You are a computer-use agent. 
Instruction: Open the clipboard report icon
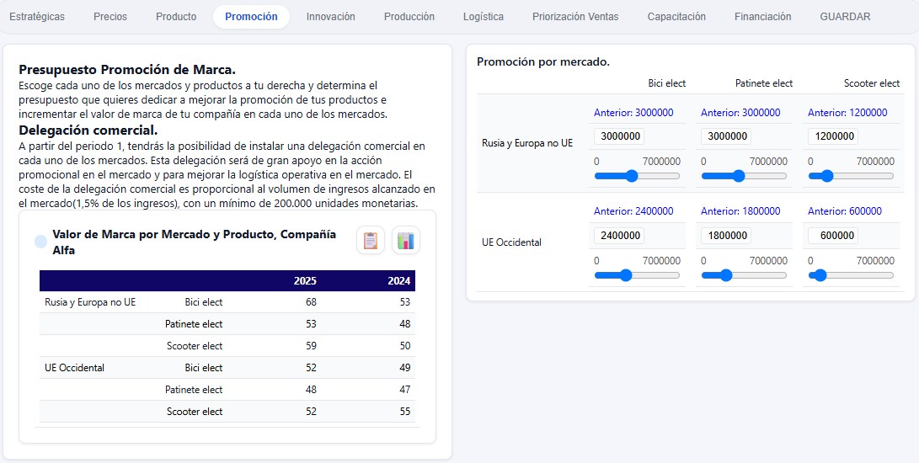371,240
